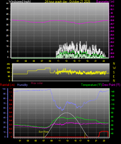Click the "Barometer (.in)" axis title
Screen dimensions: 121x144
[x=105, y=1]
